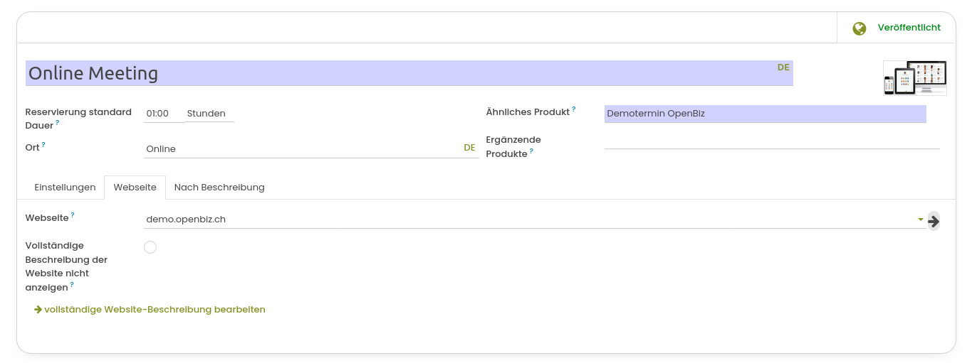Click the Veröffentlicht status button
Viewport: 977px width, 363px height.
click(896, 28)
